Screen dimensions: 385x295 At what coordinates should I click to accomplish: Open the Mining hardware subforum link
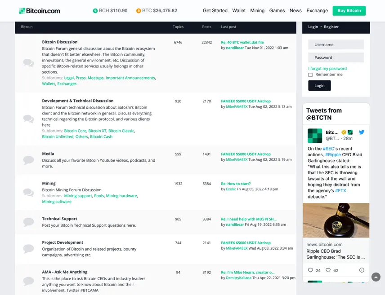121,196
